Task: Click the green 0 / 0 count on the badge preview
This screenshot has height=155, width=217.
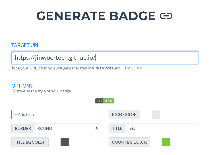Action: tap(109, 101)
